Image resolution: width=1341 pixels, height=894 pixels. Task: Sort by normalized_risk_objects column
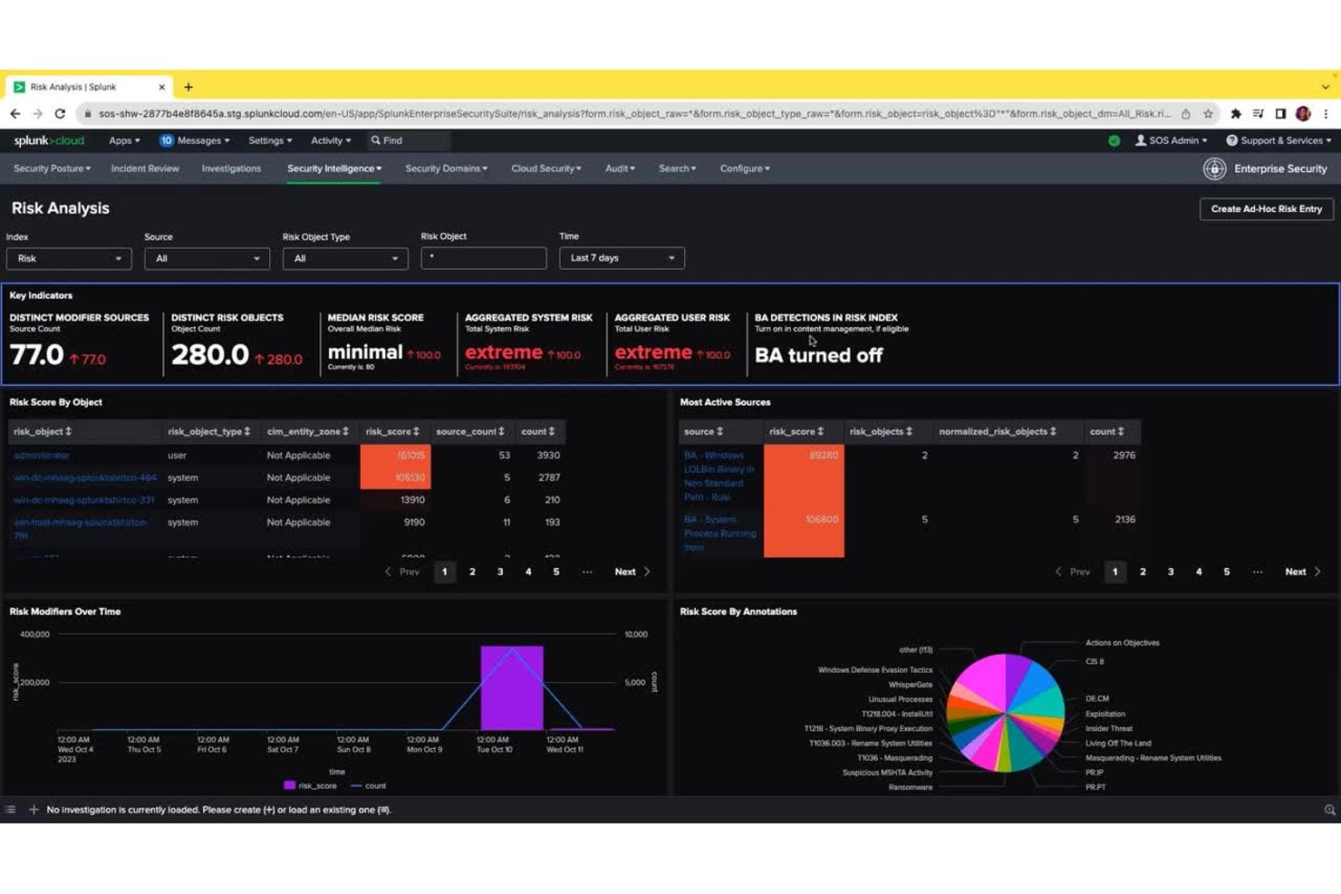(x=998, y=432)
